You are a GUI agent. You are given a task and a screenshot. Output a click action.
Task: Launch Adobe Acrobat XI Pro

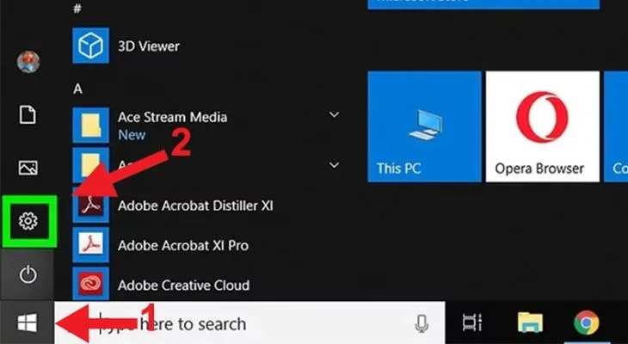click(x=182, y=246)
